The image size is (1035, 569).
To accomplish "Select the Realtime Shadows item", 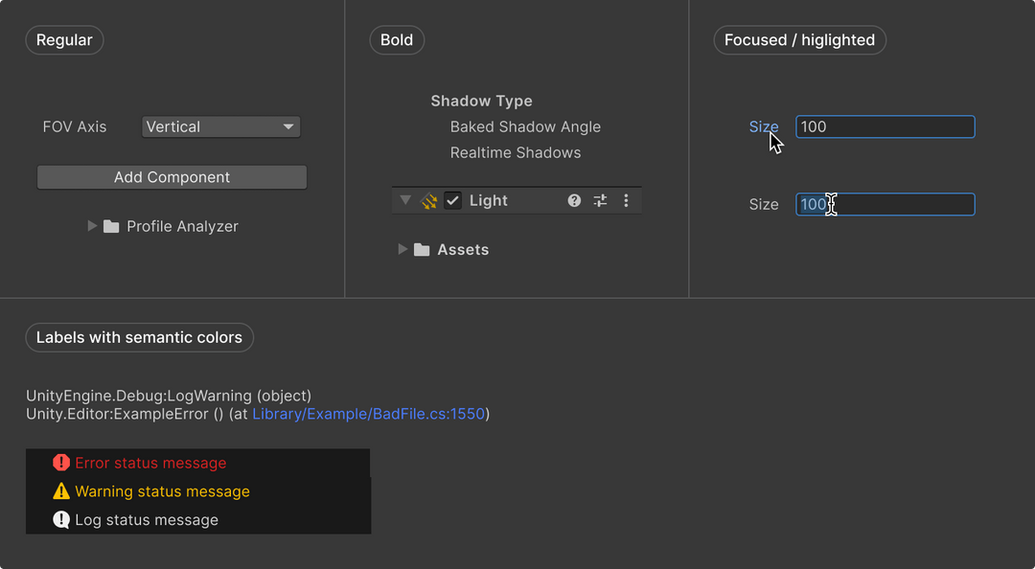I will click(516, 152).
